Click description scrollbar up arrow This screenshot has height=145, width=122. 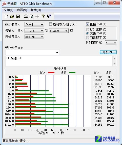coord(114,59)
